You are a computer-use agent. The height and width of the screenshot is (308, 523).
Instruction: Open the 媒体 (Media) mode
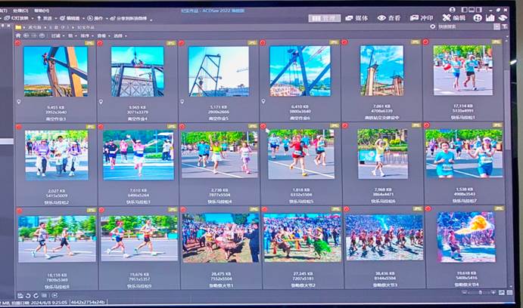[x=356, y=17]
